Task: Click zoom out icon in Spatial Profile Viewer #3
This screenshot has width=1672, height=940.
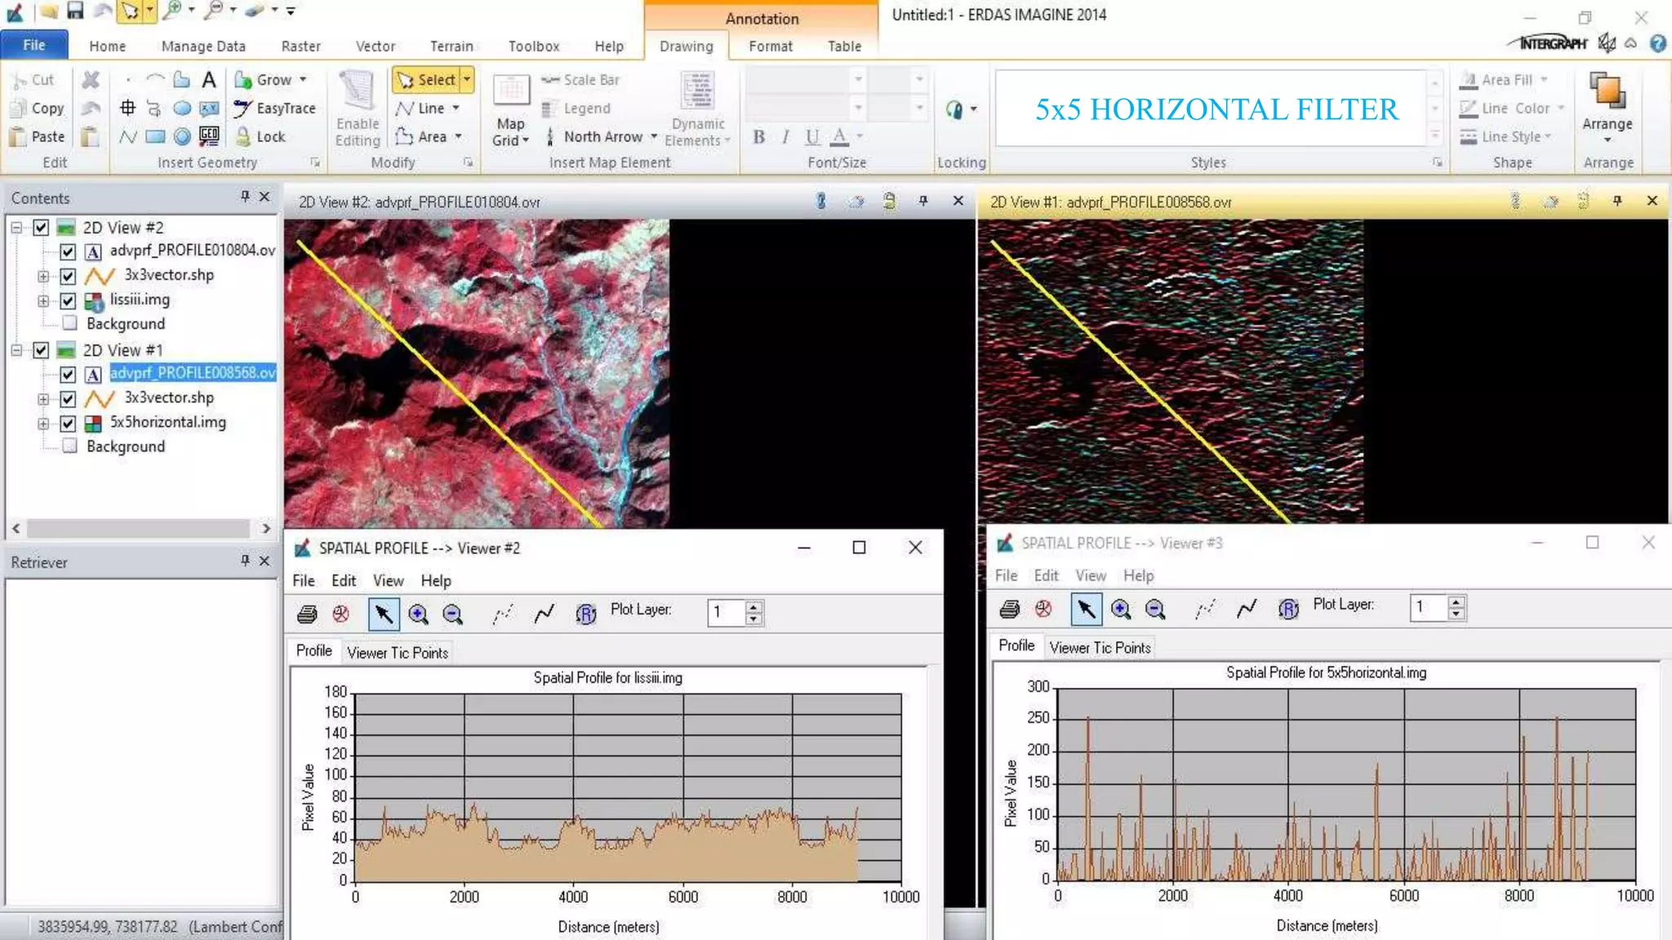Action: click(x=1154, y=609)
